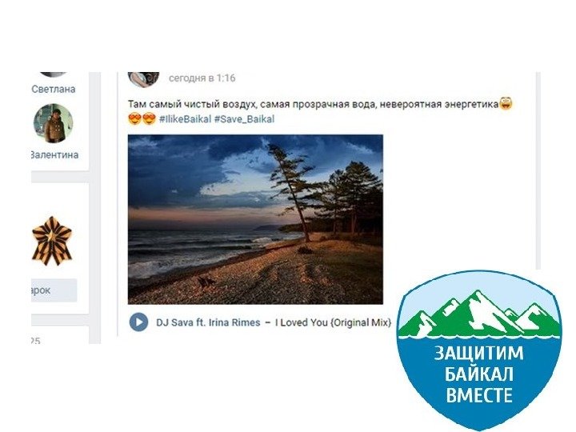This screenshot has width=576, height=432.
Task: Click the Светлана friend name
Action: [54, 89]
